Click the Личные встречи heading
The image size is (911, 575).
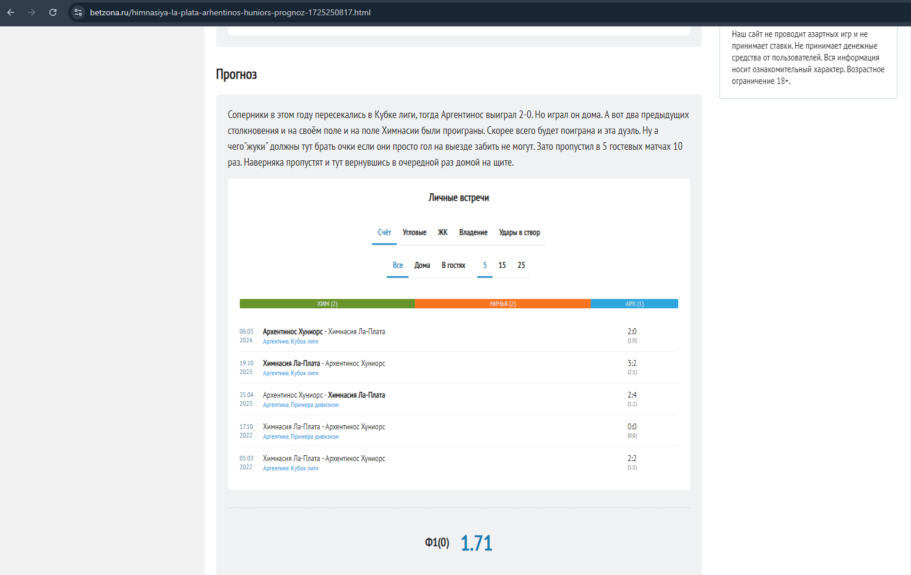459,198
